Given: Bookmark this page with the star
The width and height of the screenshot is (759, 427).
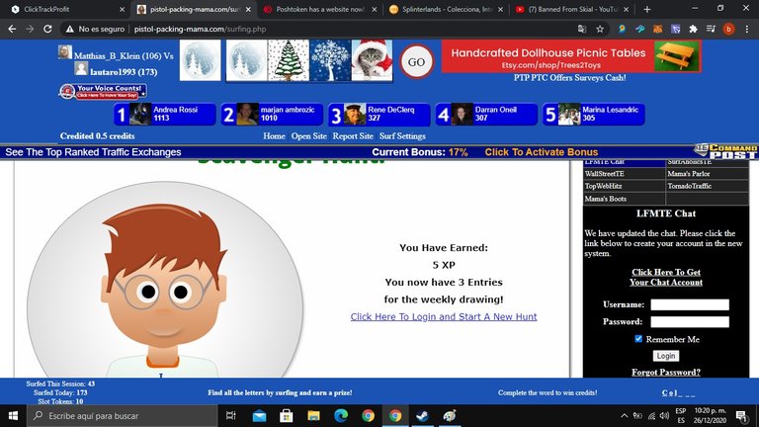Looking at the screenshot, I should point(600,29).
